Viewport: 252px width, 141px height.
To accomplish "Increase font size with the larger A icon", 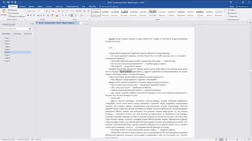I will coord(46,11).
